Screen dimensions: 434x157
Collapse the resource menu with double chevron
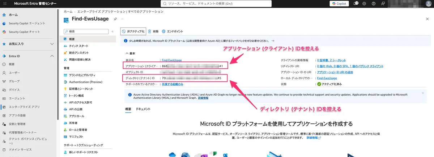(112, 31)
